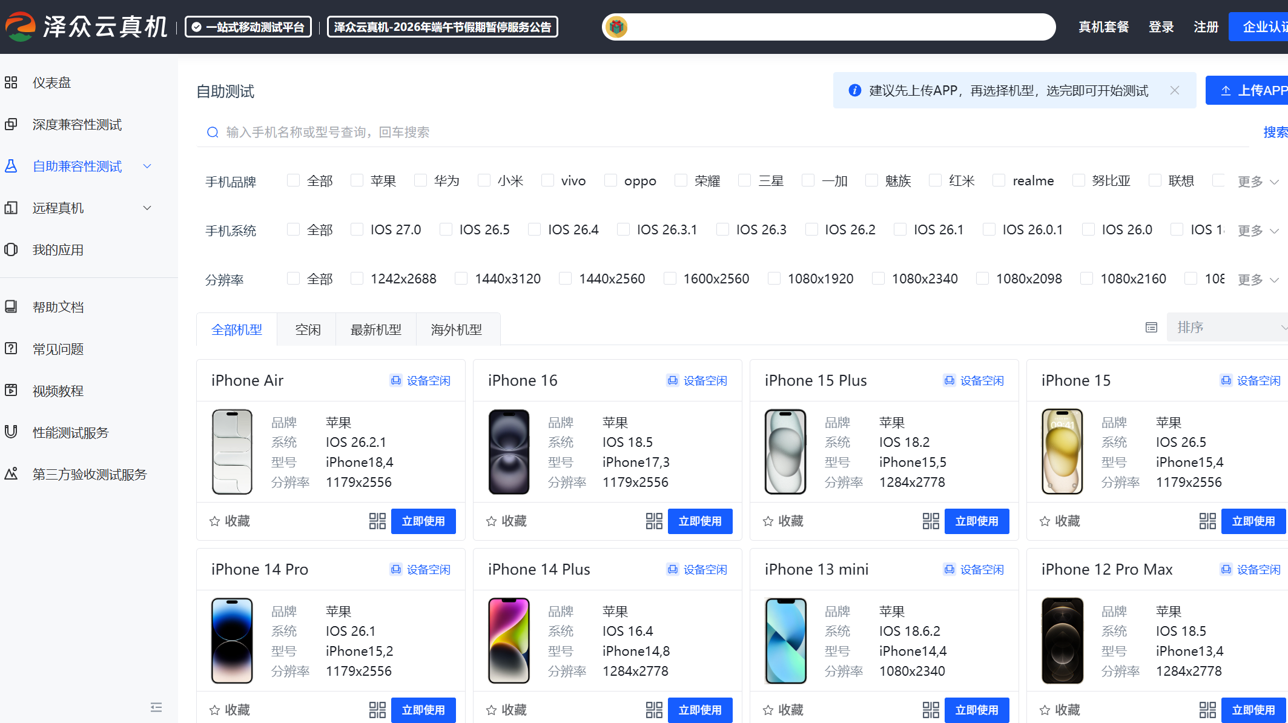Favorite iPhone 16 with the star icon

[491, 521]
